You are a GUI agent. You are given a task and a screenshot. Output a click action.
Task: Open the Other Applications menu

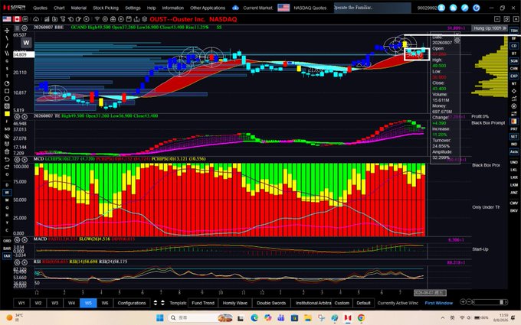[208, 8]
